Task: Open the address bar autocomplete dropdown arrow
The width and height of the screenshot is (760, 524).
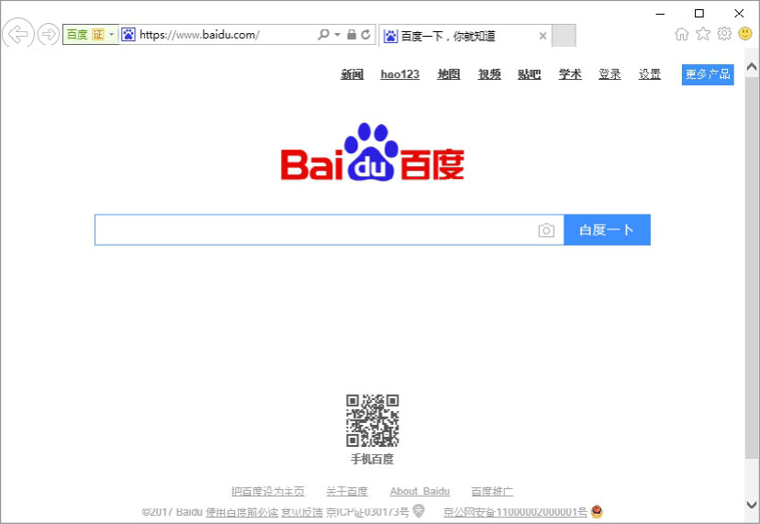Action: [x=338, y=35]
